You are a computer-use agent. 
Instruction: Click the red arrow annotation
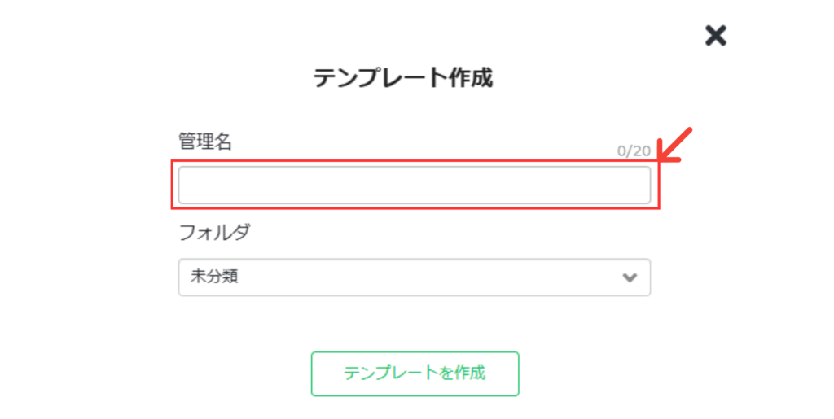pyautogui.click(x=676, y=144)
